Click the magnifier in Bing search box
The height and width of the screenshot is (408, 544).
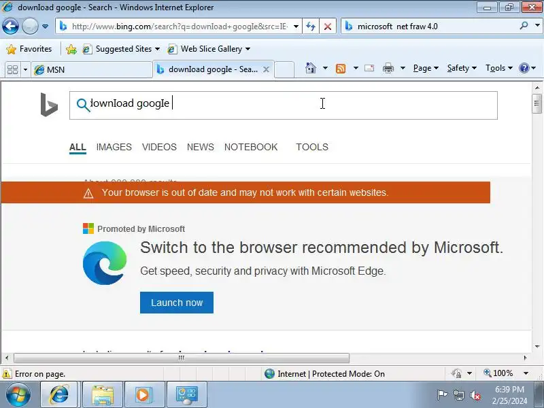[83, 105]
